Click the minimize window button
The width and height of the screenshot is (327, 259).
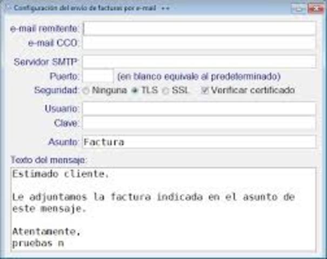(x=299, y=9)
